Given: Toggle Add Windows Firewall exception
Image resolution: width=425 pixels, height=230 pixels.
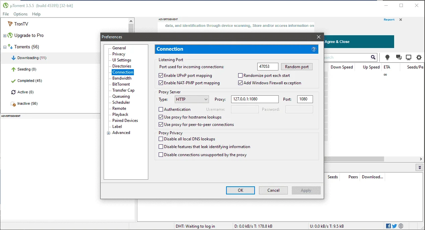Looking at the screenshot, I should pos(240,83).
